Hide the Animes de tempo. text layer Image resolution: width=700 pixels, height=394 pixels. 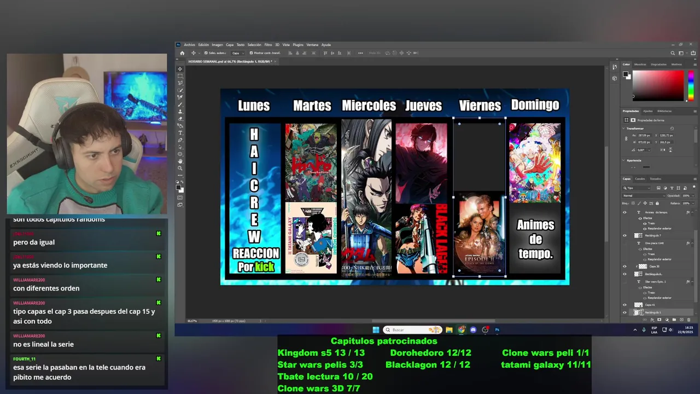[x=625, y=212]
